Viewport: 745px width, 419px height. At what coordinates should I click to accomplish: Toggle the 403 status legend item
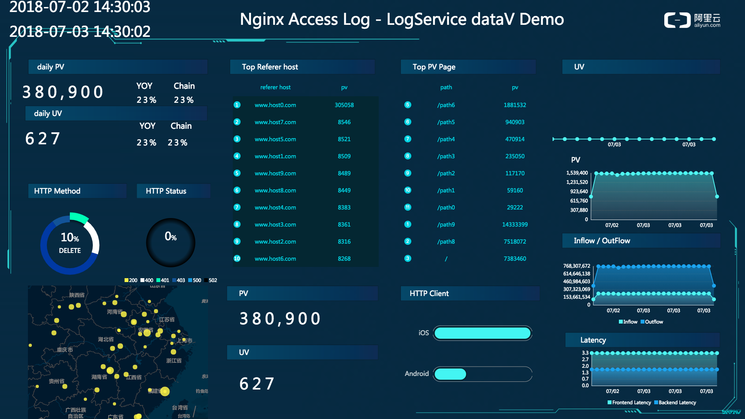pos(178,280)
